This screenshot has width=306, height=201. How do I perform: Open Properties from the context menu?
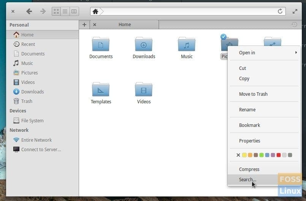pos(264,141)
